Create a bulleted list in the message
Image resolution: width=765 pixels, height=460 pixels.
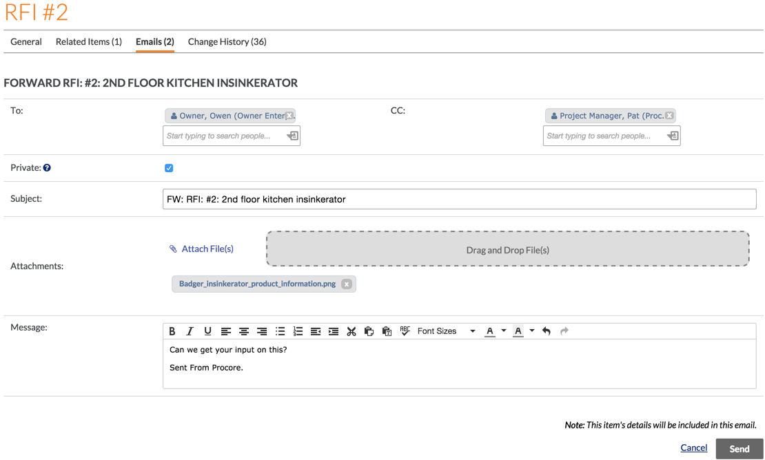(280, 331)
